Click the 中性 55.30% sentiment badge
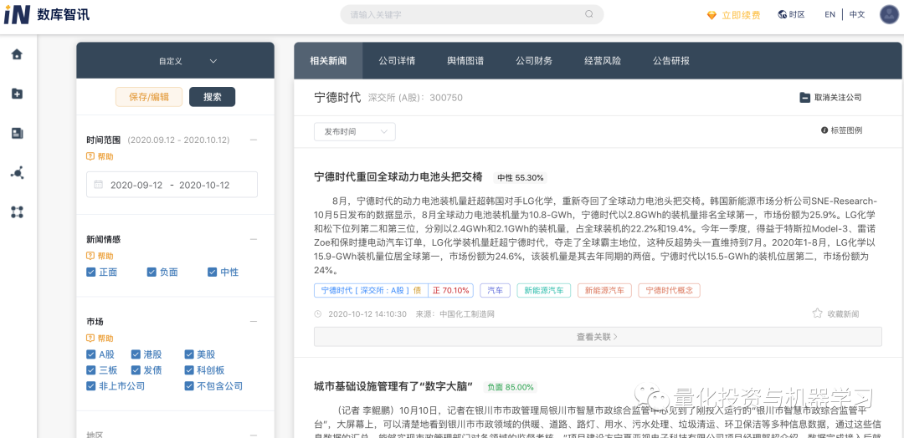Image resolution: width=904 pixels, height=438 pixels. (x=521, y=178)
